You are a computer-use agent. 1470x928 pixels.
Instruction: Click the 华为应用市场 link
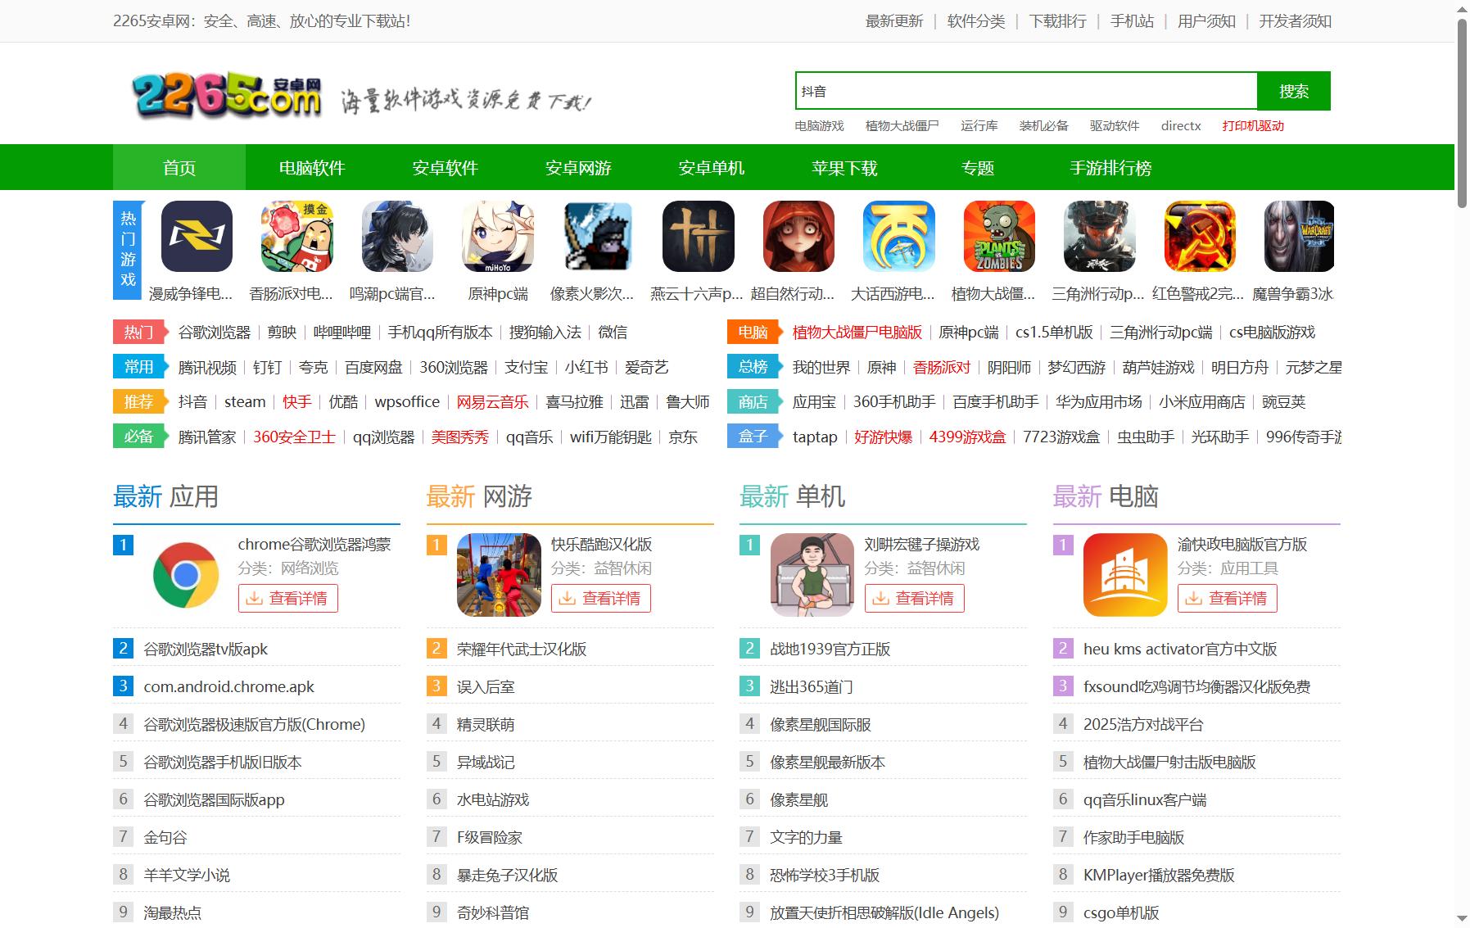click(x=1099, y=402)
